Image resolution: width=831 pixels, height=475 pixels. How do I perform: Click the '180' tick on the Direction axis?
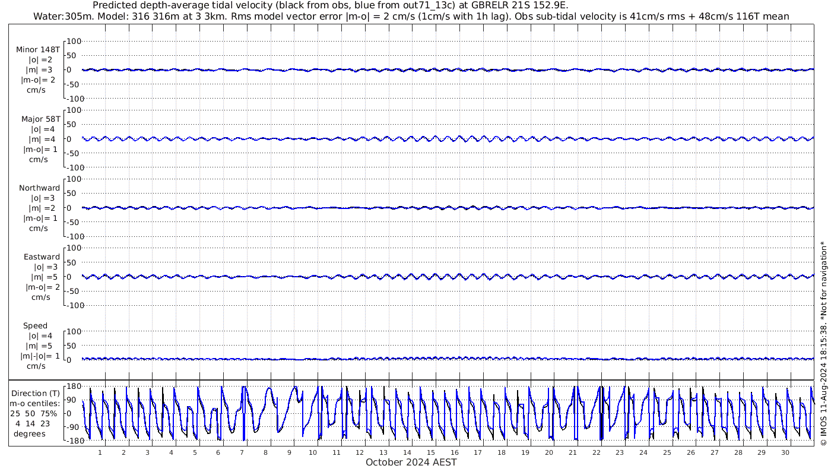coord(74,387)
